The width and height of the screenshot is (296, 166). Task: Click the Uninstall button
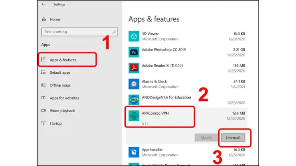tap(233, 138)
